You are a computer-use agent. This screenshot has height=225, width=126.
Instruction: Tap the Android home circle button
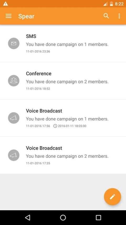tap(63, 218)
